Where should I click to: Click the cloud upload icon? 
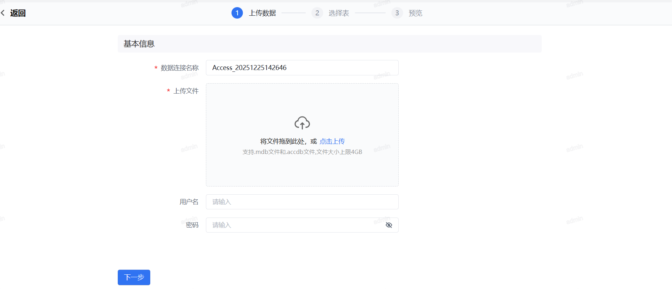click(x=302, y=123)
